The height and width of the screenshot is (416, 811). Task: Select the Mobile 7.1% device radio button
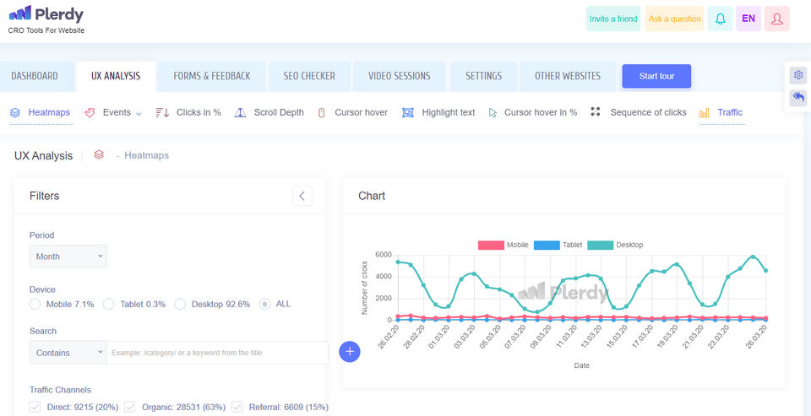point(35,304)
